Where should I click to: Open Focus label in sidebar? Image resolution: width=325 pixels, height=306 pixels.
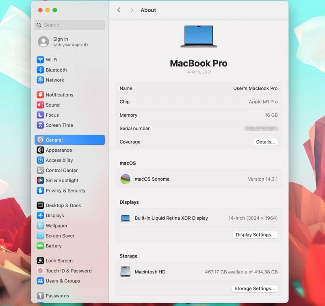[x=52, y=115]
